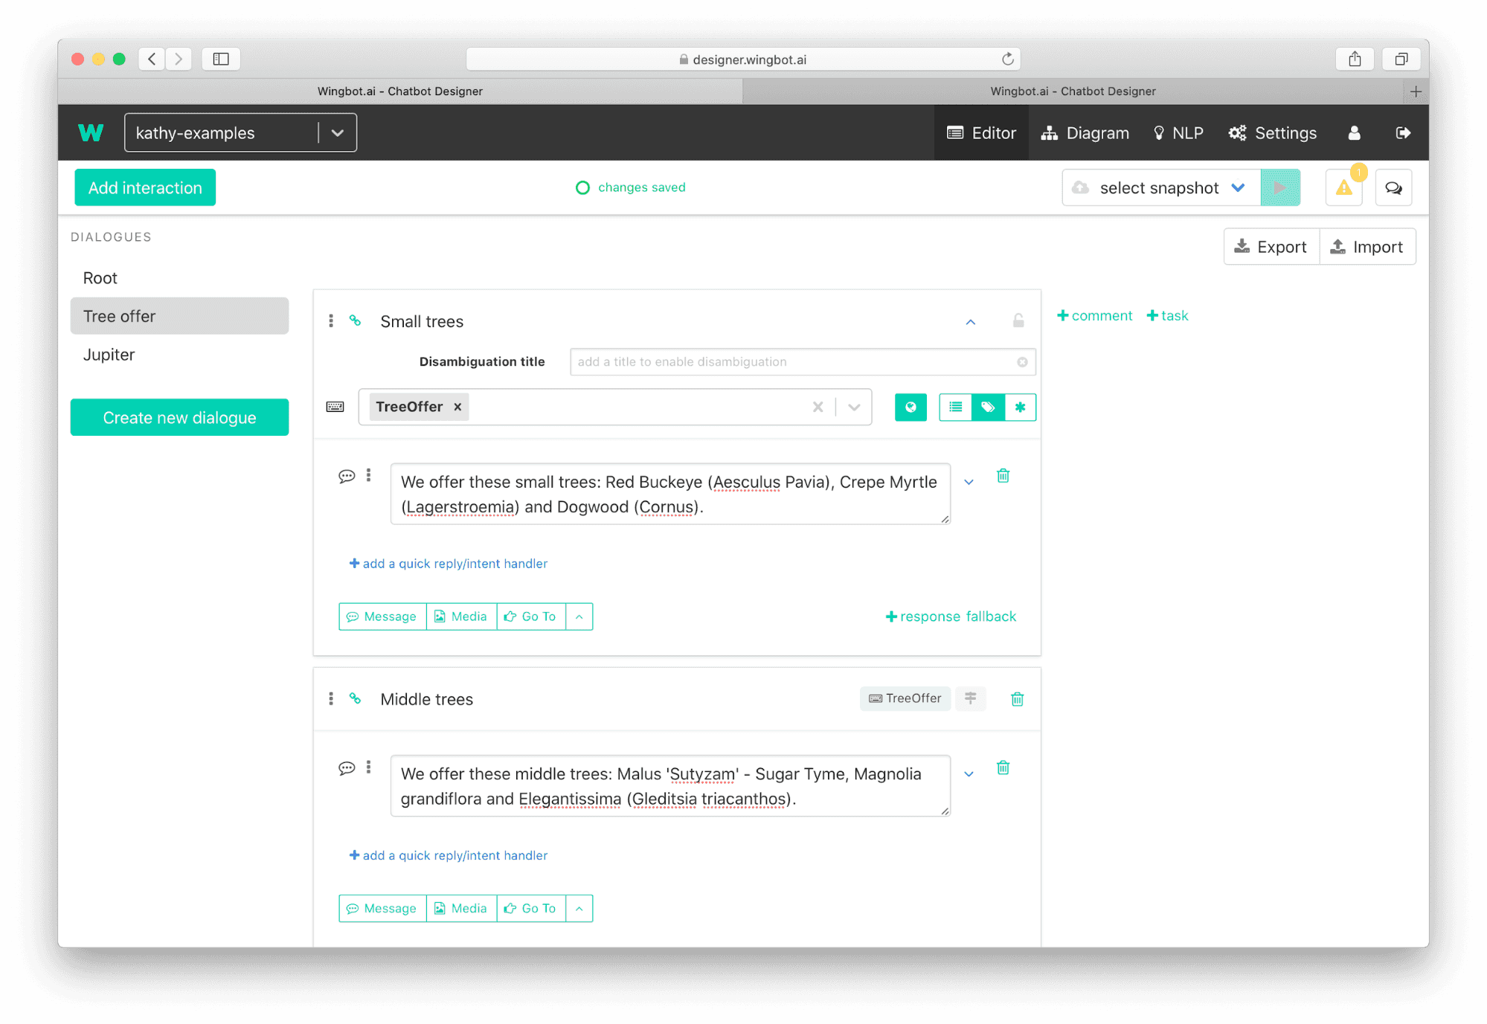Open the kathy-examples bot dropdown
The height and width of the screenshot is (1024, 1487).
tap(240, 132)
